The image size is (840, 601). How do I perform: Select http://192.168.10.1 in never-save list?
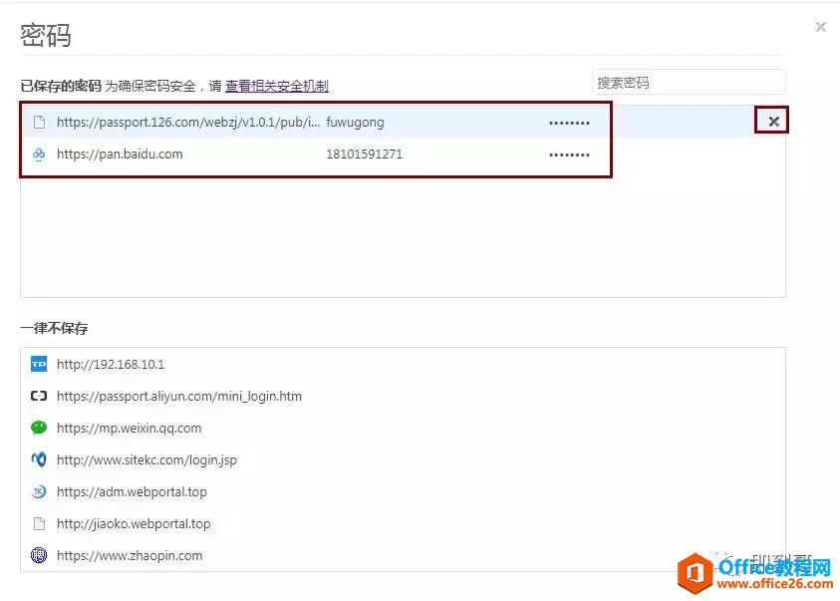coord(111,364)
